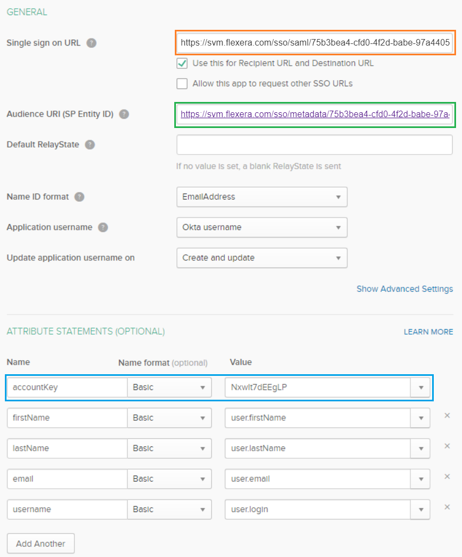Click the Default RelayState input field
462x557 pixels.
click(314, 145)
